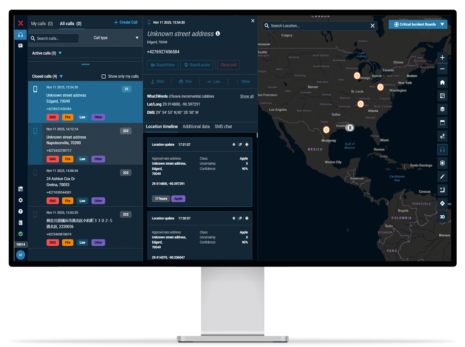This screenshot has width=465, height=347.
Task: Click the clipboard icon in left sidebar
Action: pos(21,223)
